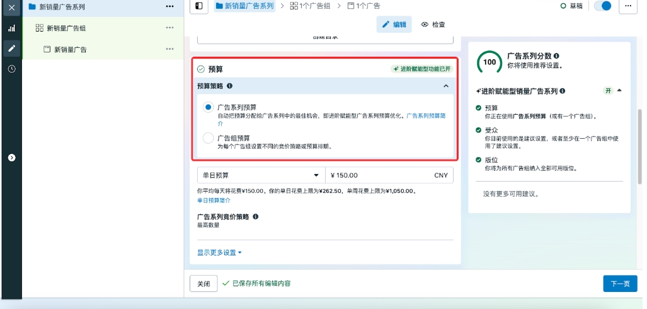Open the clock history icon in sidebar
Screen dimensions: 647x309
tap(11, 69)
